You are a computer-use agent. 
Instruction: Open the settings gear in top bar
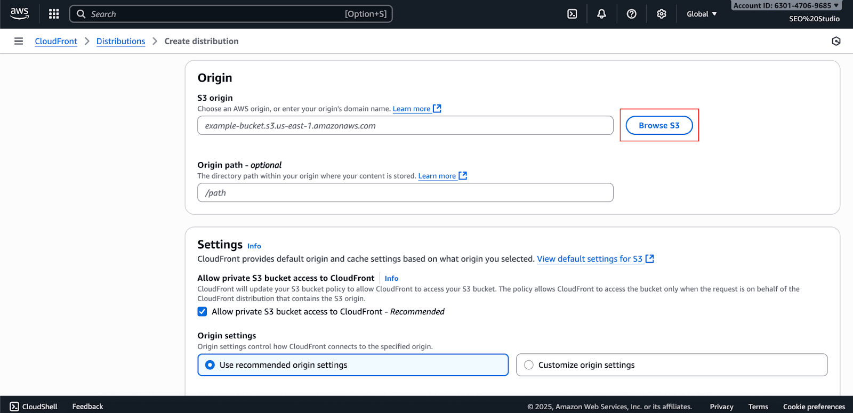point(661,14)
